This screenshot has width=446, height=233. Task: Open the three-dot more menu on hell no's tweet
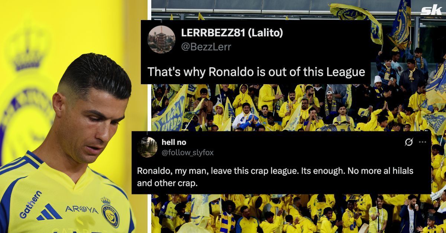click(423, 142)
